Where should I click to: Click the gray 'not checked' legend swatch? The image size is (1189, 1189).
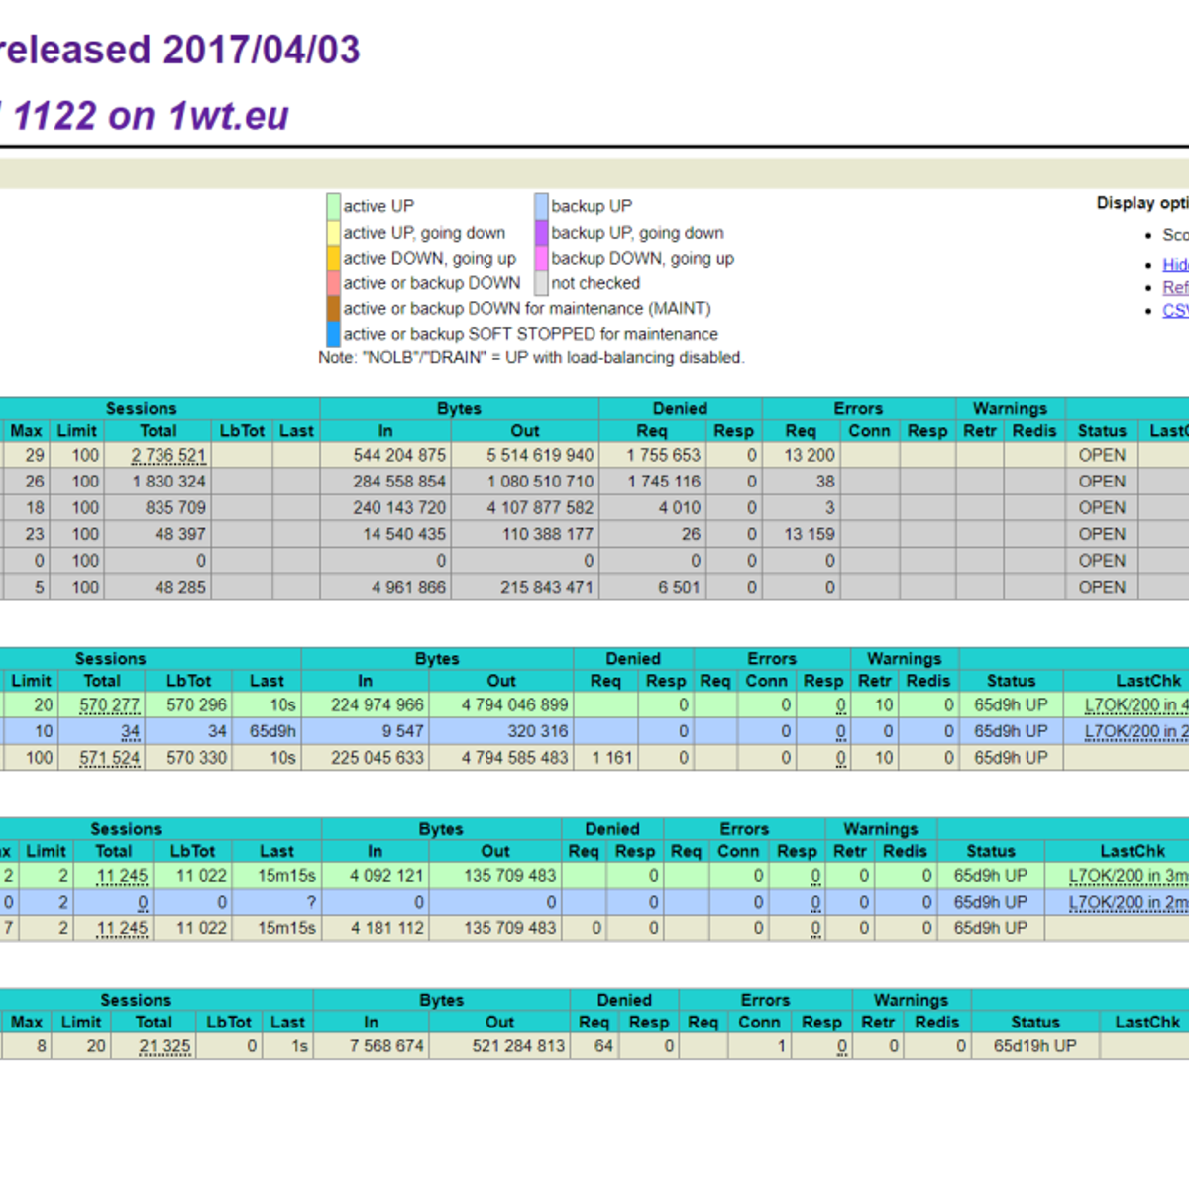541,283
